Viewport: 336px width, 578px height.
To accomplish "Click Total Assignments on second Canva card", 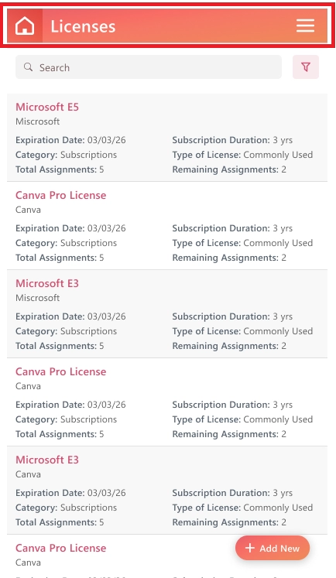I will [x=60, y=434].
